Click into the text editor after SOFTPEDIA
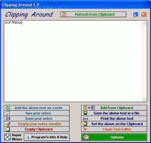151x143 pixels. pyautogui.click(x=22, y=23)
